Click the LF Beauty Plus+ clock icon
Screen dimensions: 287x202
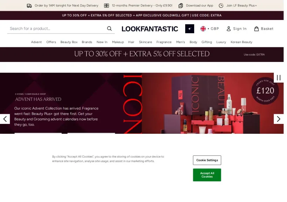click(221, 6)
